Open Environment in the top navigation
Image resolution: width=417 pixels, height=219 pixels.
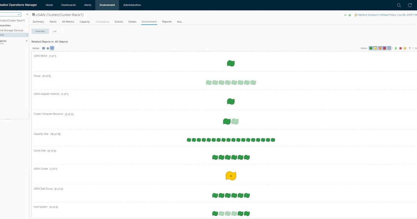[107, 5]
